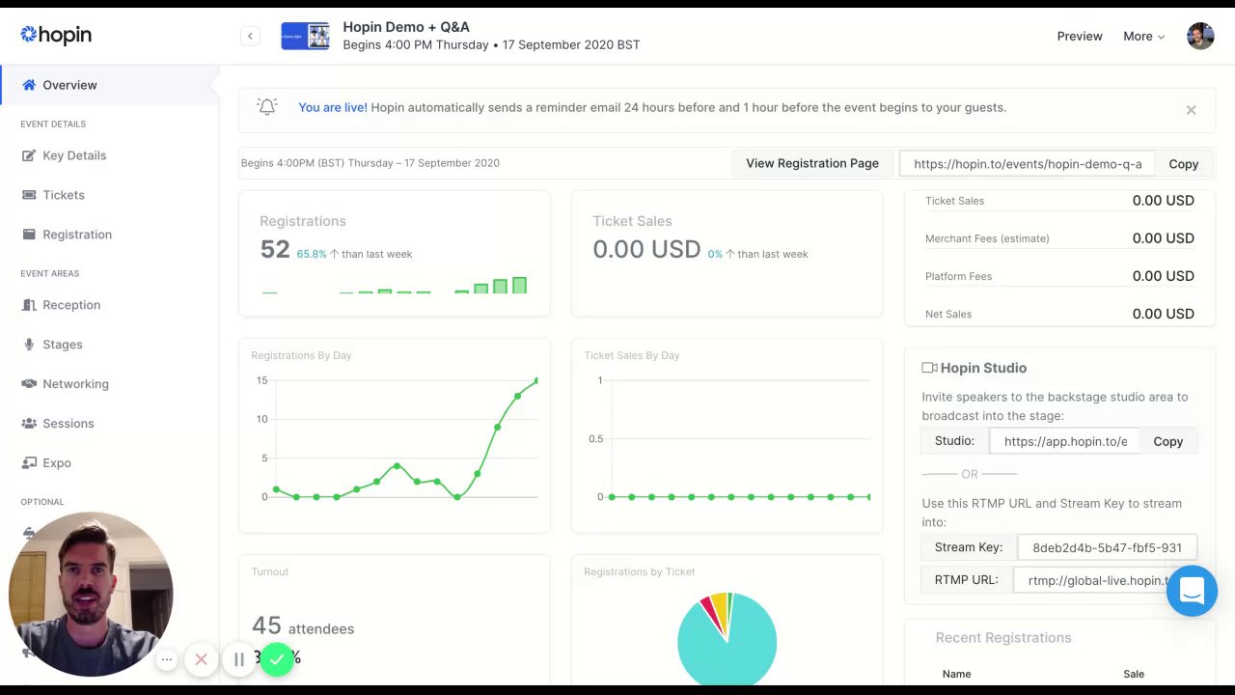Image resolution: width=1235 pixels, height=695 pixels.
Task: Click the Net Sales amount
Action: point(1163,314)
